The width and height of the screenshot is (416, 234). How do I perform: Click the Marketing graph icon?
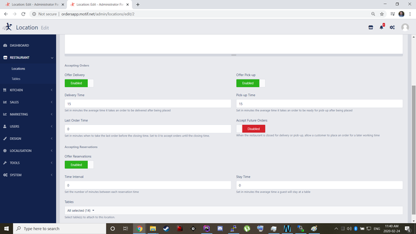point(5,114)
